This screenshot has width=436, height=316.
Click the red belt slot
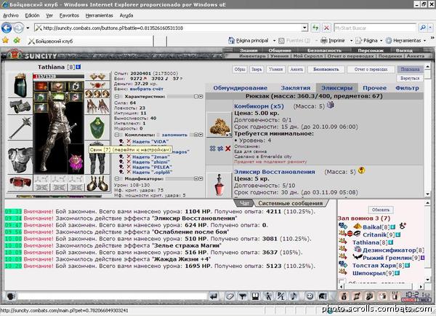(x=20, y=183)
